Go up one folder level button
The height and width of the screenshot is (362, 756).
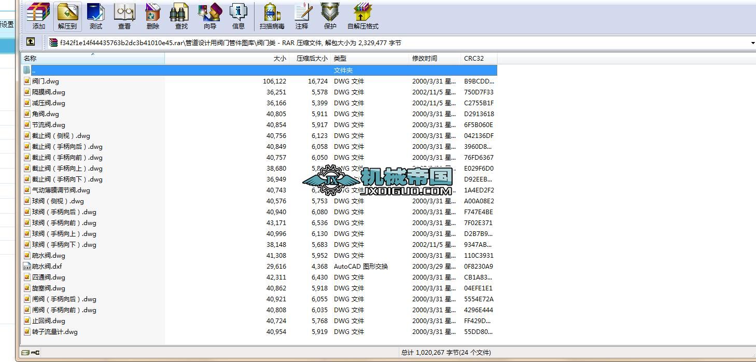coord(31,42)
